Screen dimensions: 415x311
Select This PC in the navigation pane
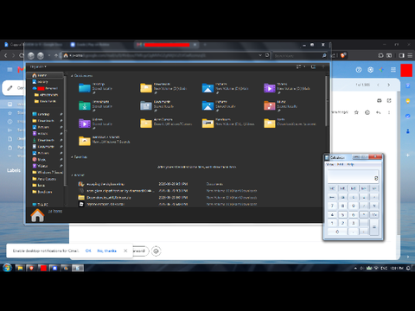point(42,205)
